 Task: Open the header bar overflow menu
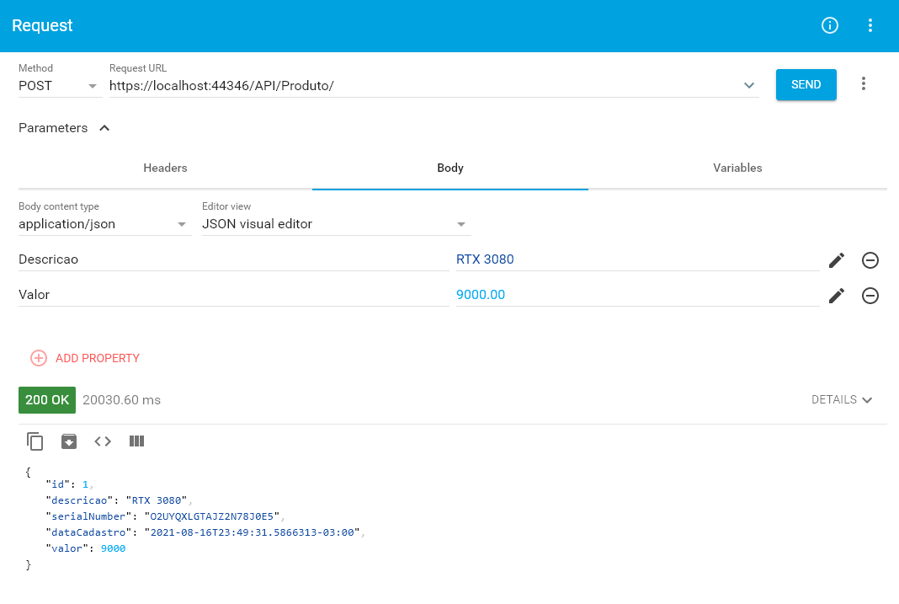click(870, 25)
